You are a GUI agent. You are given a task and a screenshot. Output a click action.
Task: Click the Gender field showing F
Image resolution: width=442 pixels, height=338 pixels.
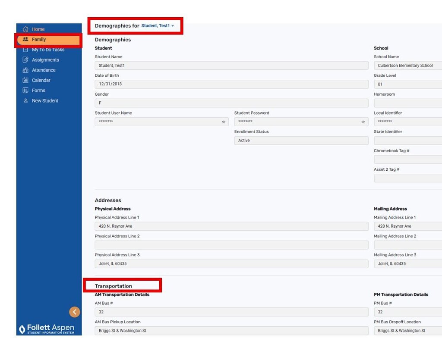click(231, 103)
